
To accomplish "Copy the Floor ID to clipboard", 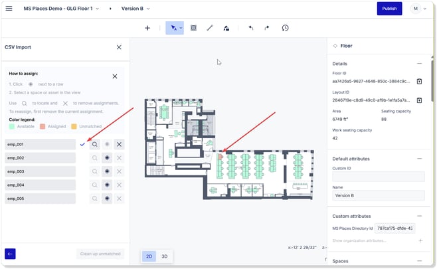I will click(x=419, y=81).
